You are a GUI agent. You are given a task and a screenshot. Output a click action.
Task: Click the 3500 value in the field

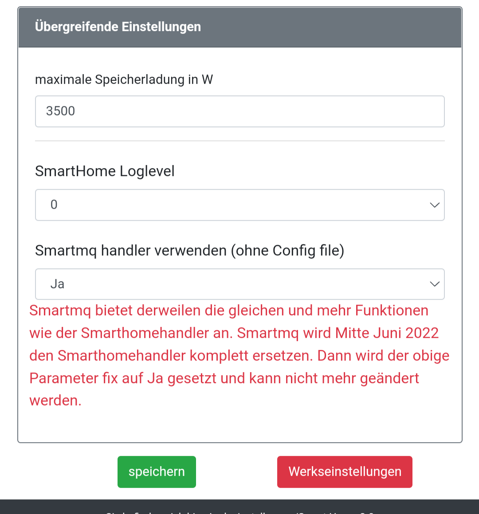pyautogui.click(x=61, y=111)
